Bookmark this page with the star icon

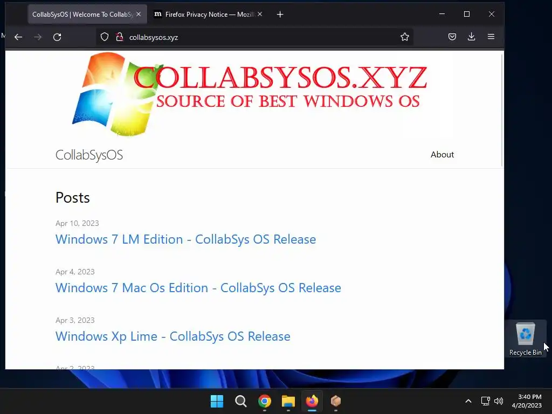[404, 37]
